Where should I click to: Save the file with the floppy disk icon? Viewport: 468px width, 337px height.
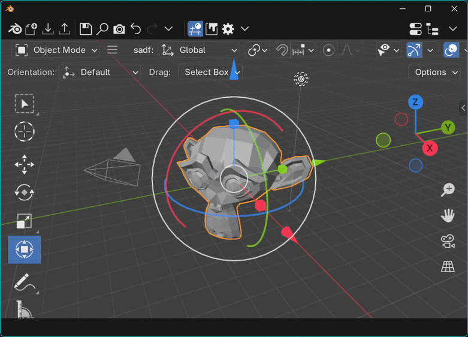click(86, 29)
